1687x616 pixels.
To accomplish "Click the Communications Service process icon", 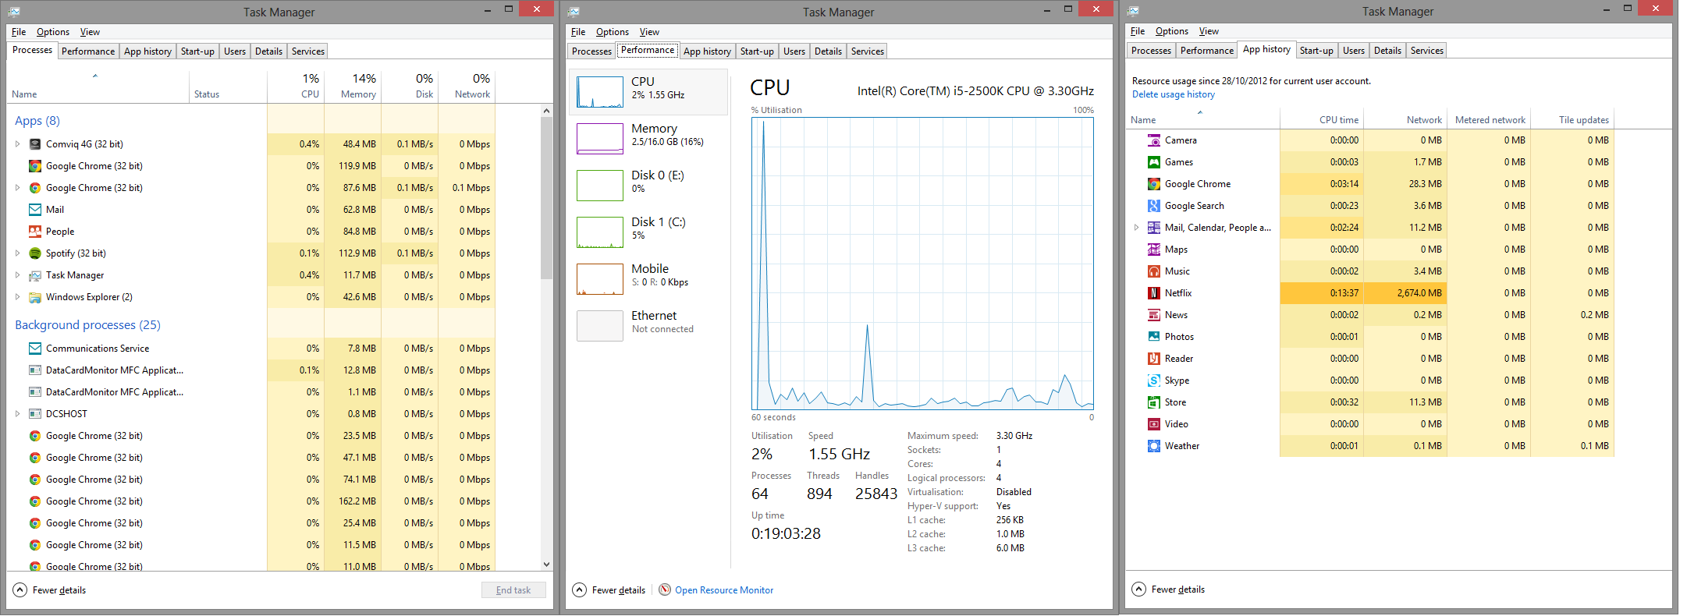I will pos(35,349).
